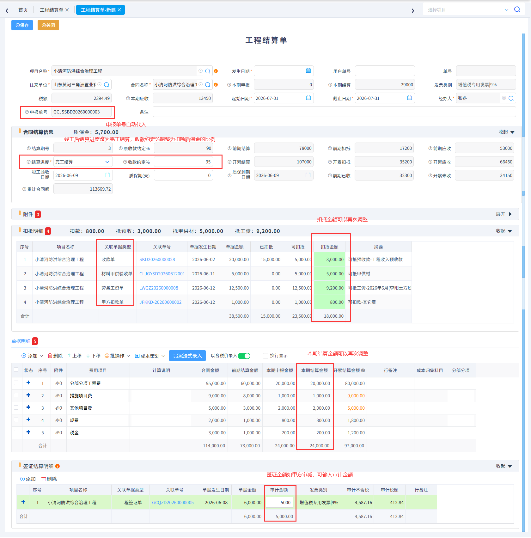
Task: Open lookup for 经办人 field
Action: pyautogui.click(x=511, y=98)
